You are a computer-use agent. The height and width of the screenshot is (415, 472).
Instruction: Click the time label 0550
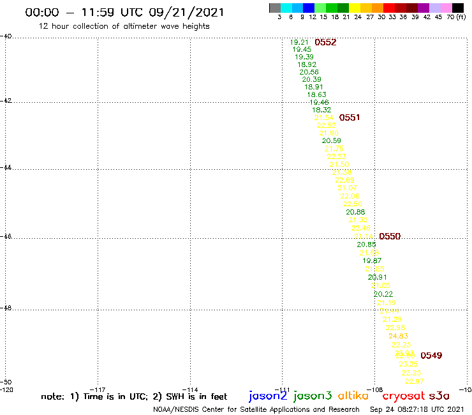[390, 236]
